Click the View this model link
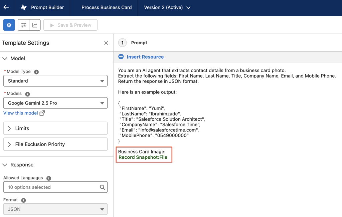Screen dimensions: 342x217 [x=21, y=113]
